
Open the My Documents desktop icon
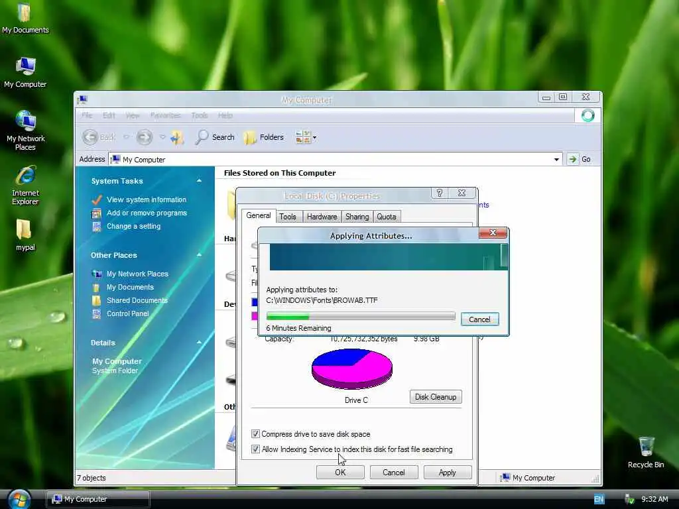pyautogui.click(x=25, y=18)
